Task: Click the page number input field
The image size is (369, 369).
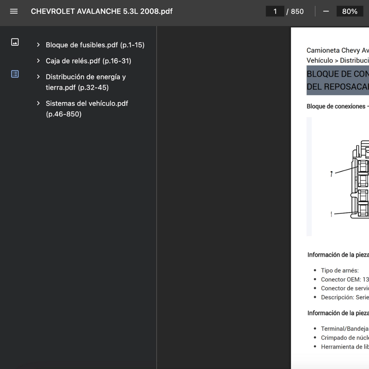Action: pos(275,11)
